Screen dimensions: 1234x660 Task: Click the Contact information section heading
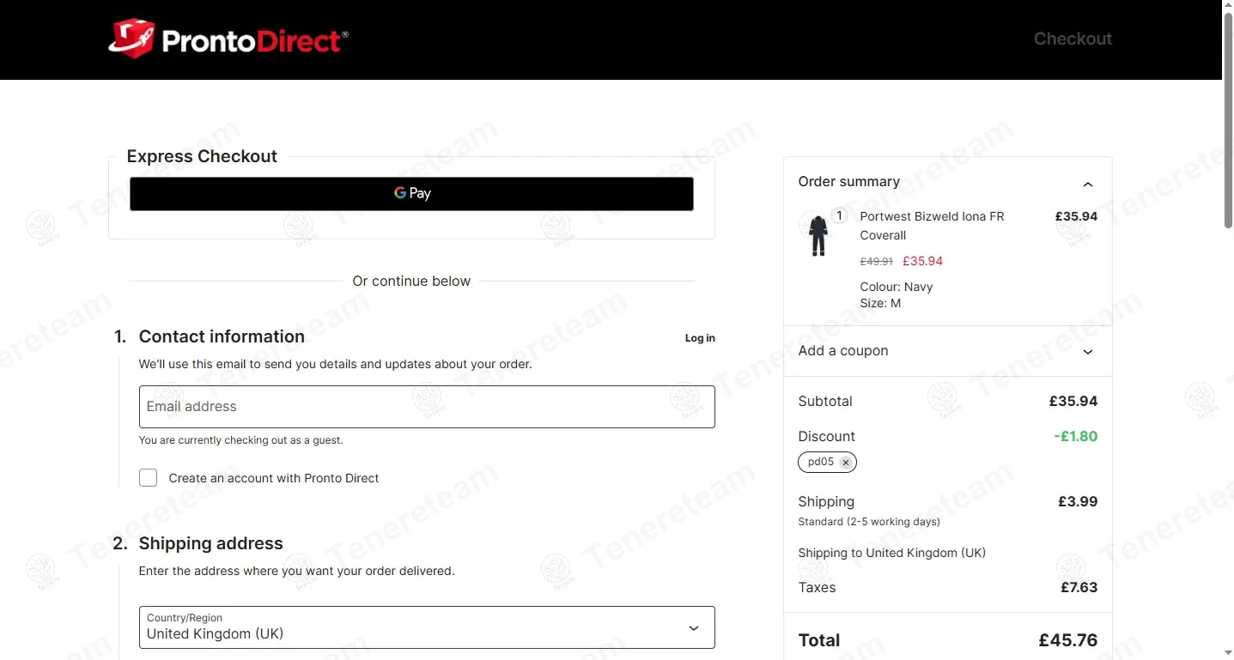(222, 336)
